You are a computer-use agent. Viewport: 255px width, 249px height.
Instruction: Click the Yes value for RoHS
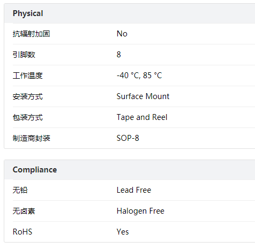(123, 232)
